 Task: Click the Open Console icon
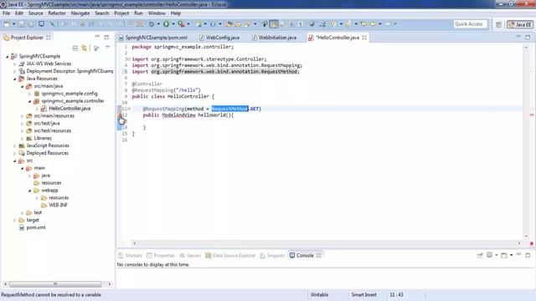coord(504,255)
